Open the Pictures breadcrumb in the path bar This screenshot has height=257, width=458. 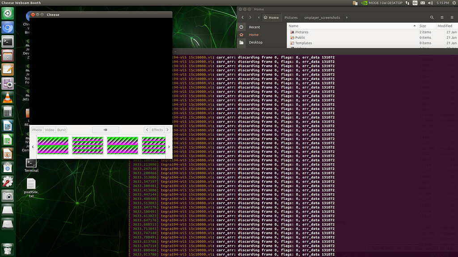point(291,17)
